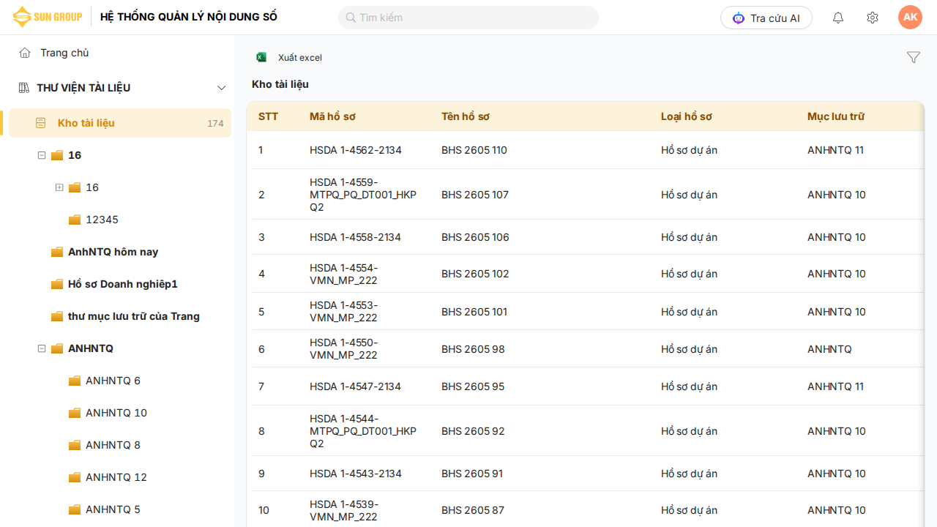The width and height of the screenshot is (937, 527).
Task: Click Mã hồ sơ column header
Action: 332,116
